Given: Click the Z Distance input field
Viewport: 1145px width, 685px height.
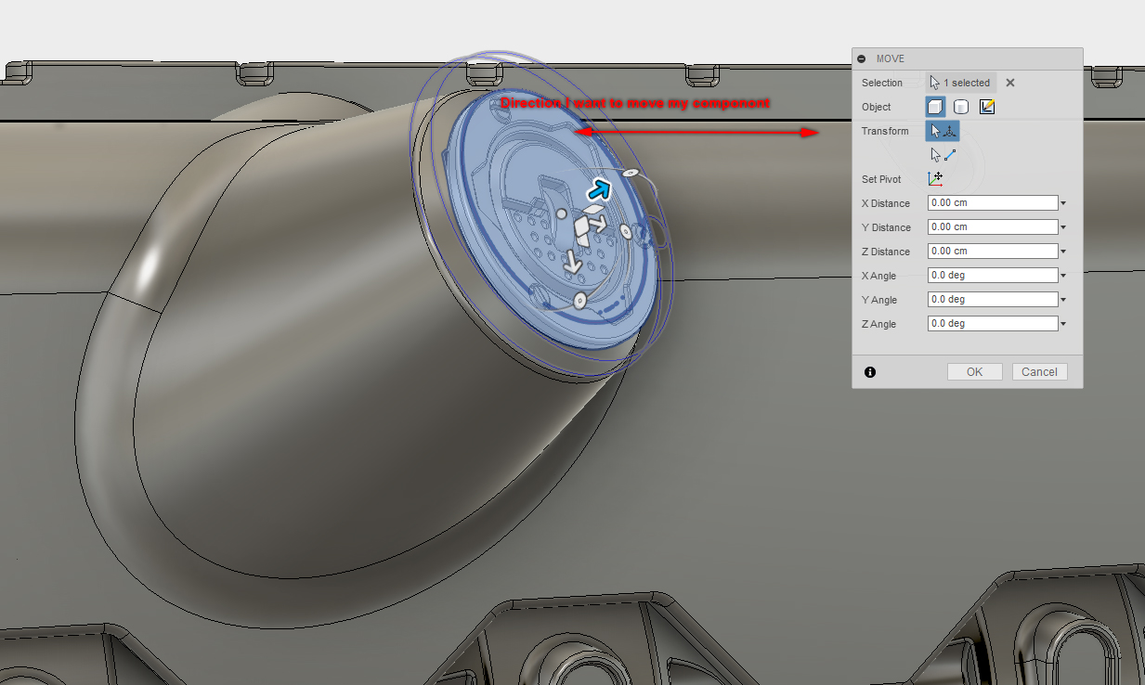Looking at the screenshot, I should point(993,251).
